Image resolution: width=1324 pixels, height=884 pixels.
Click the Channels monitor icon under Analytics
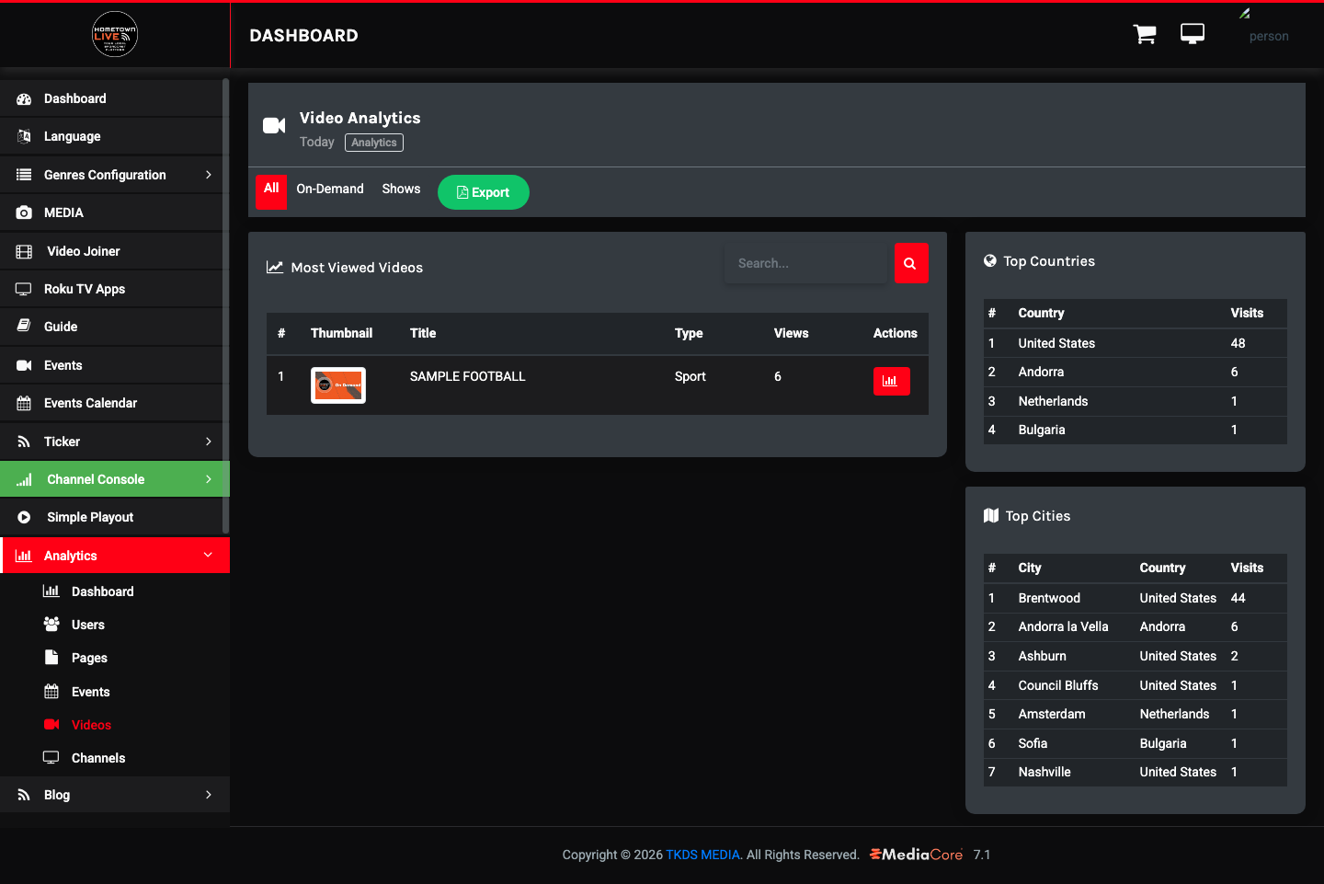point(51,758)
